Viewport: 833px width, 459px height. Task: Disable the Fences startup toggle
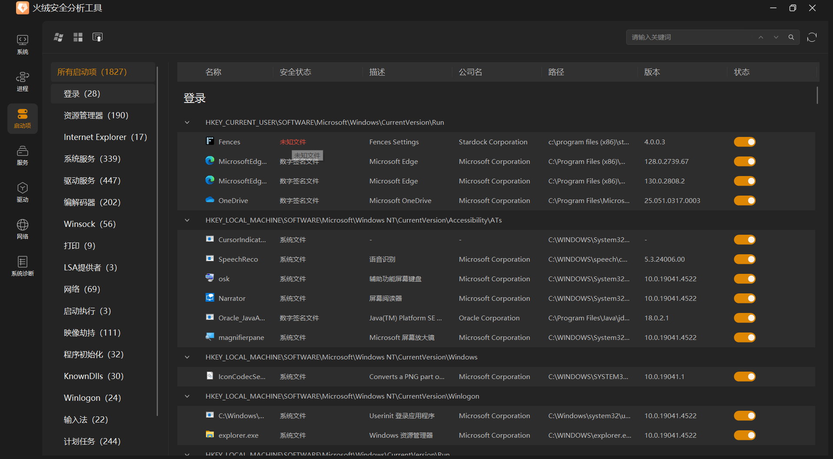click(x=744, y=142)
